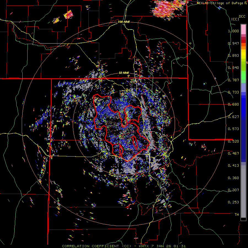248x248 pixels.
Task: Click the 0.520 scale value
Action: coord(233,141)
